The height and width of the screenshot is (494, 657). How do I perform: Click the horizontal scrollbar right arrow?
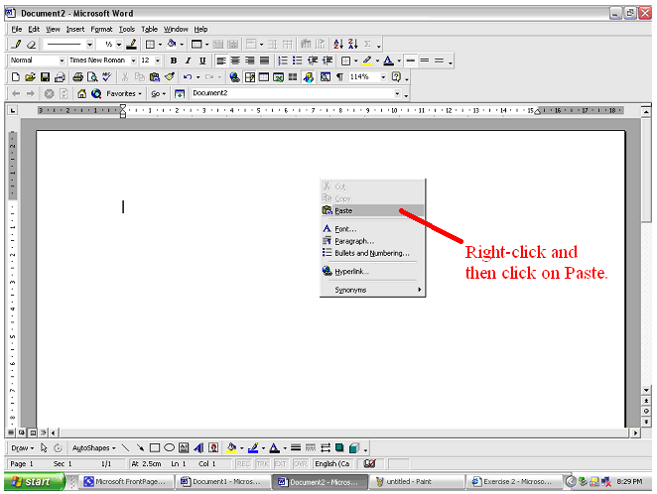(x=636, y=432)
